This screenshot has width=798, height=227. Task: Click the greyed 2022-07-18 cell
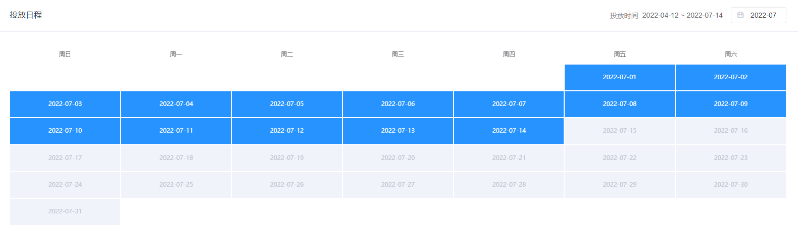[x=176, y=158]
